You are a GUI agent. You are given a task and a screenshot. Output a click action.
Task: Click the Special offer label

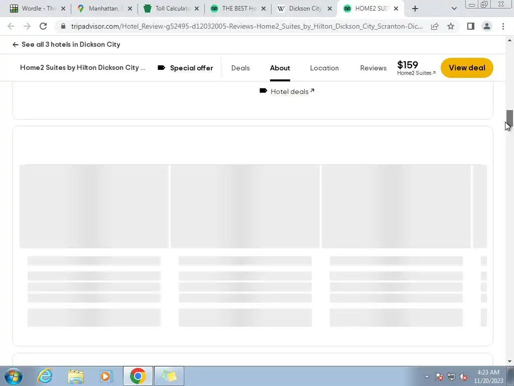click(x=191, y=68)
